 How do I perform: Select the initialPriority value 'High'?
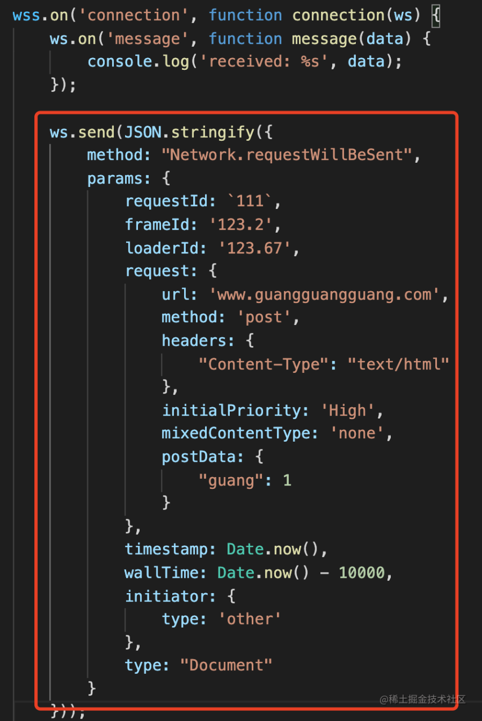(347, 410)
